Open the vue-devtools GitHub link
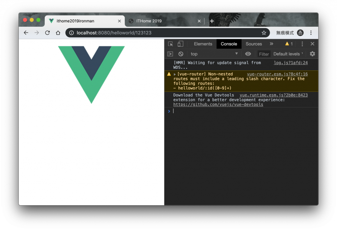Image resolution: width=337 pixels, height=230 pixels. 218,104
